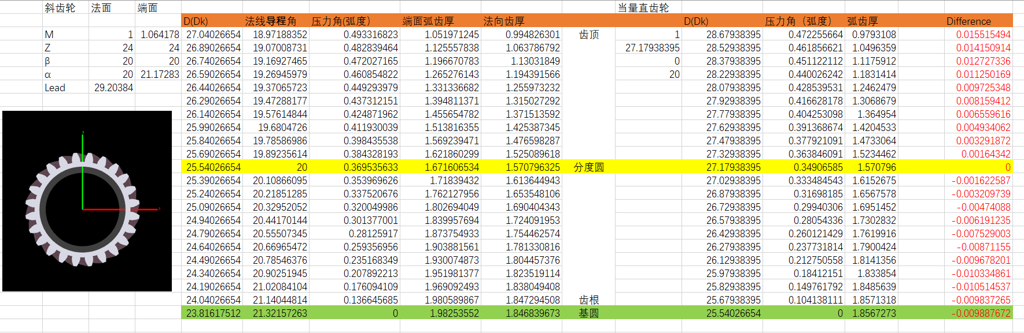
Task: Select yellow-row cell 0.369535633
Action: pyautogui.click(x=371, y=167)
